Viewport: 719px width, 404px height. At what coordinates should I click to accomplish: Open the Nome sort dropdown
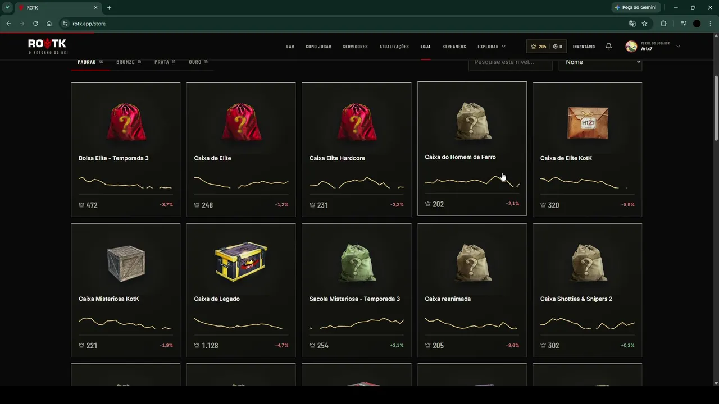(x=600, y=62)
